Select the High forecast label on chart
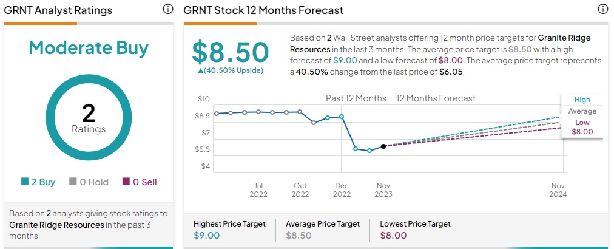 [582, 100]
